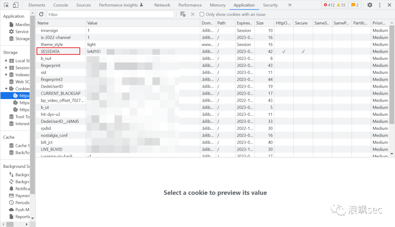The height and width of the screenshot is (227, 395).
Task: Select the DedeUserID cookie row
Action: coord(213,86)
